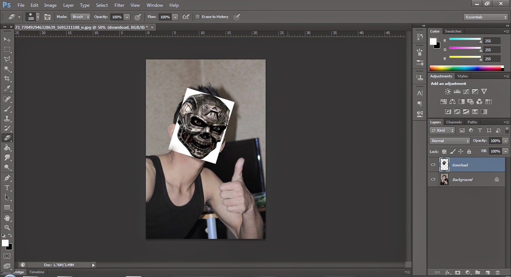Enable the Erase to History checkbox

pos(198,17)
